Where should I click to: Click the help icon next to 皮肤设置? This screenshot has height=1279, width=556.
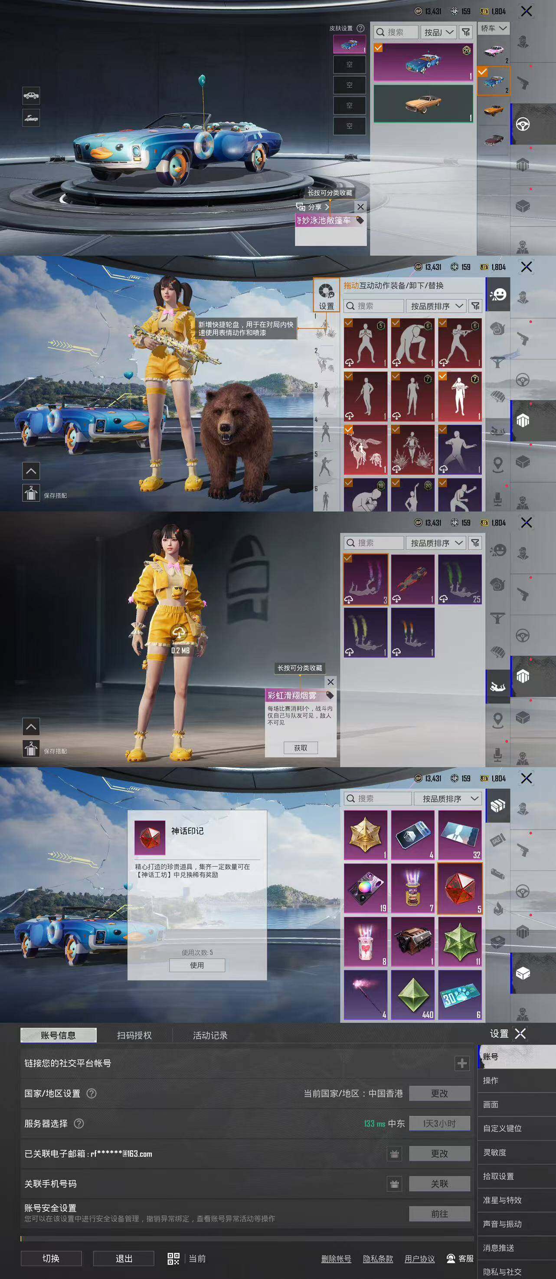click(360, 28)
